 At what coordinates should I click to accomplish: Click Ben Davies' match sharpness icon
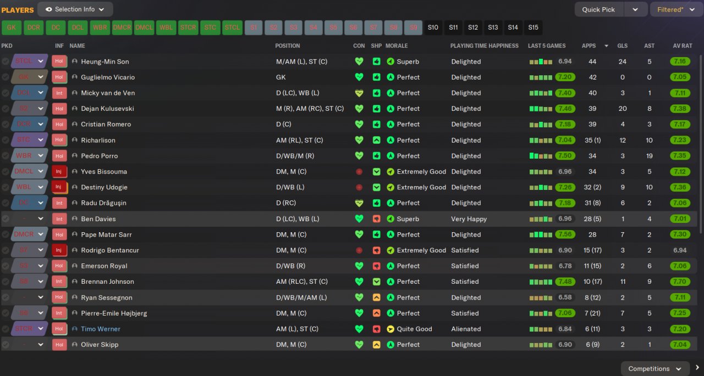click(x=376, y=218)
